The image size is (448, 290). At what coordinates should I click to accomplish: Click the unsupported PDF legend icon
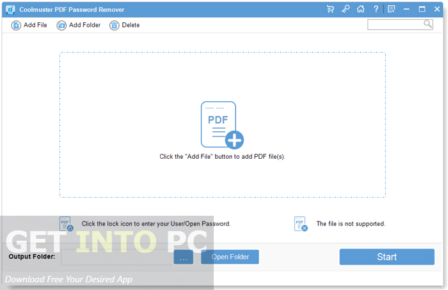301,223
